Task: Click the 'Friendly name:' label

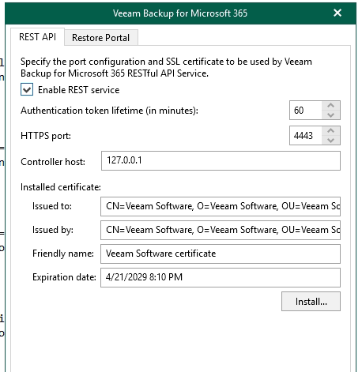Action: (x=63, y=254)
